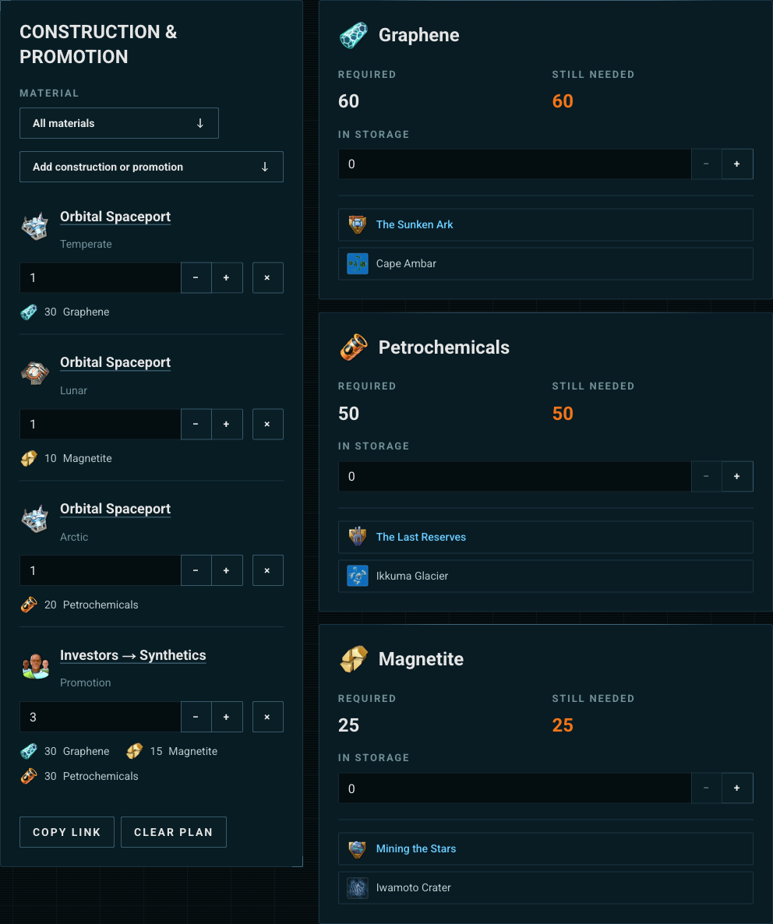Viewport: 773px width, 924px height.
Task: Click the Petrochemicals barrel icon in card header
Action: click(354, 347)
